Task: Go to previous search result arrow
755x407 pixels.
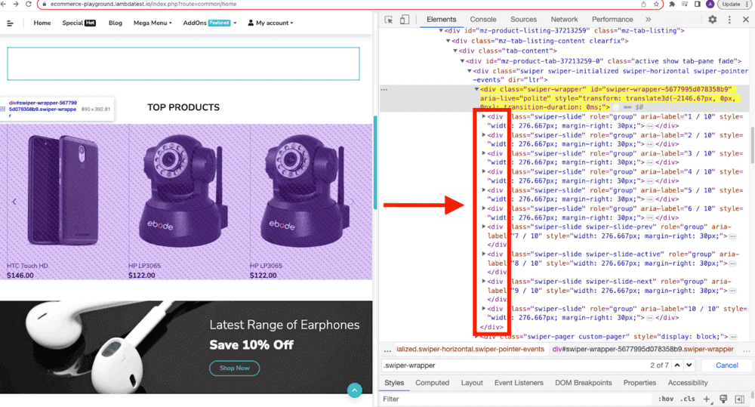Action: click(x=678, y=365)
